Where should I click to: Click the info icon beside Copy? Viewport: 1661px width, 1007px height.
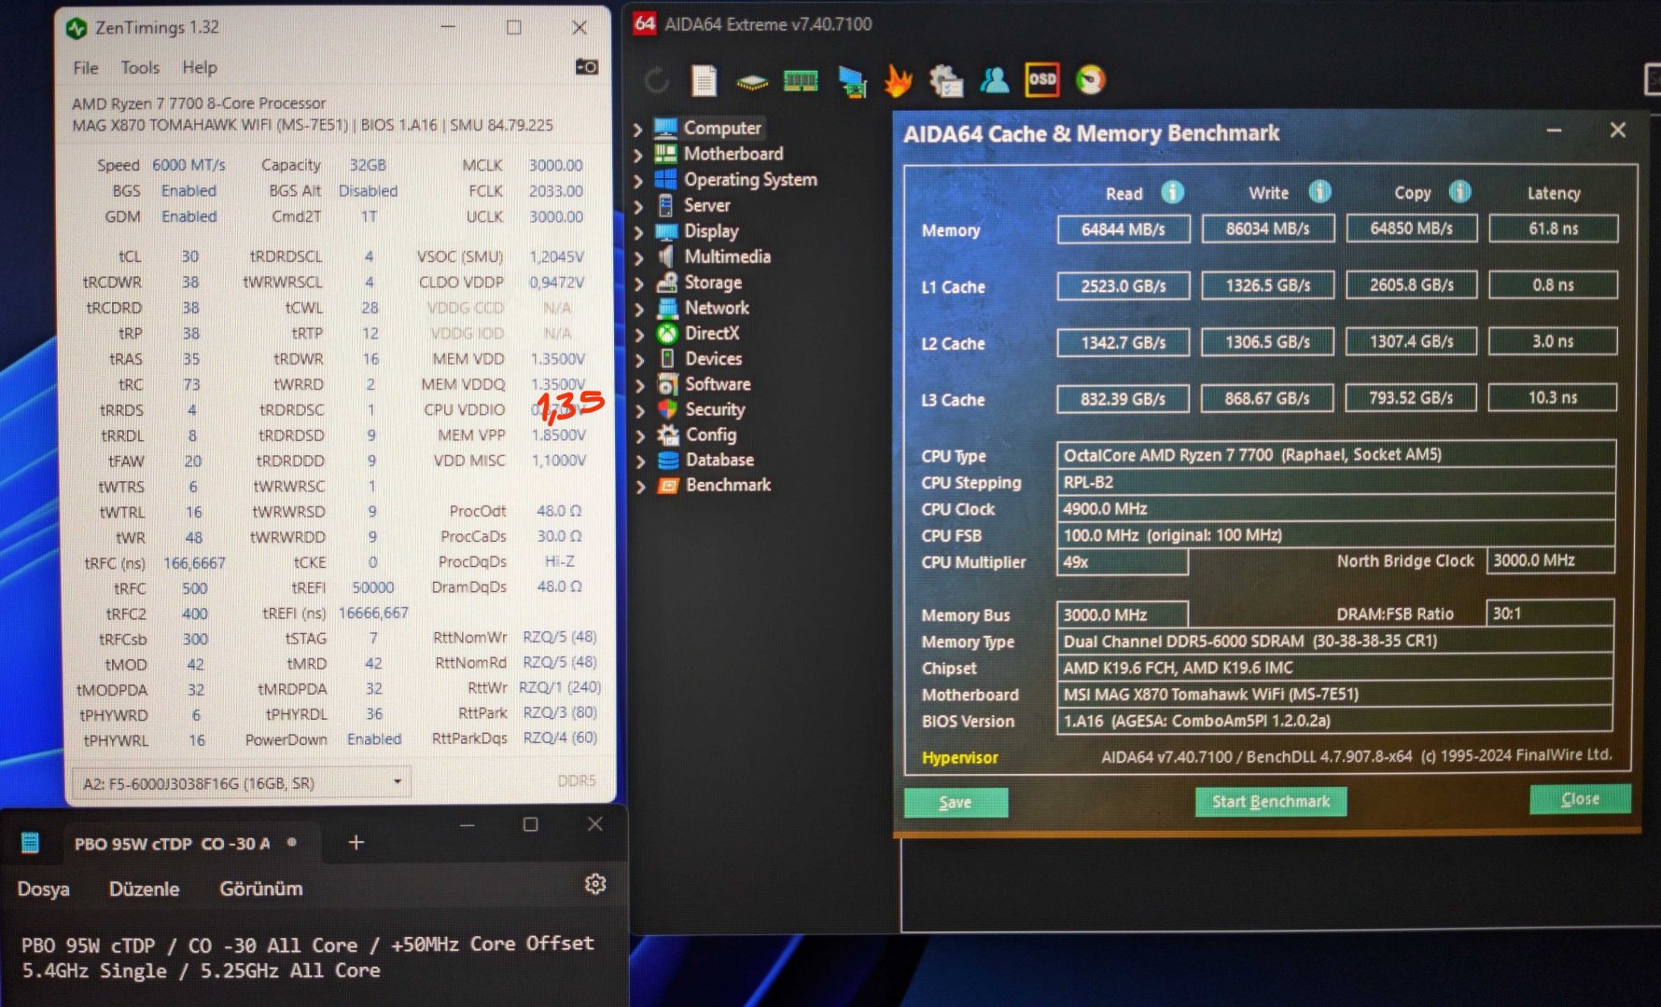(1460, 191)
